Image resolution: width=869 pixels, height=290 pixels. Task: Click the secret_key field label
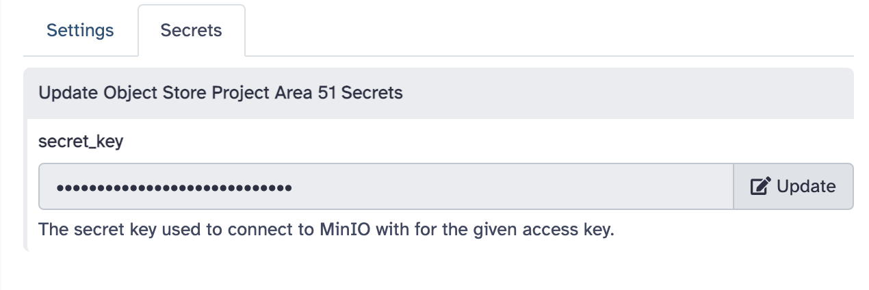pos(81,142)
